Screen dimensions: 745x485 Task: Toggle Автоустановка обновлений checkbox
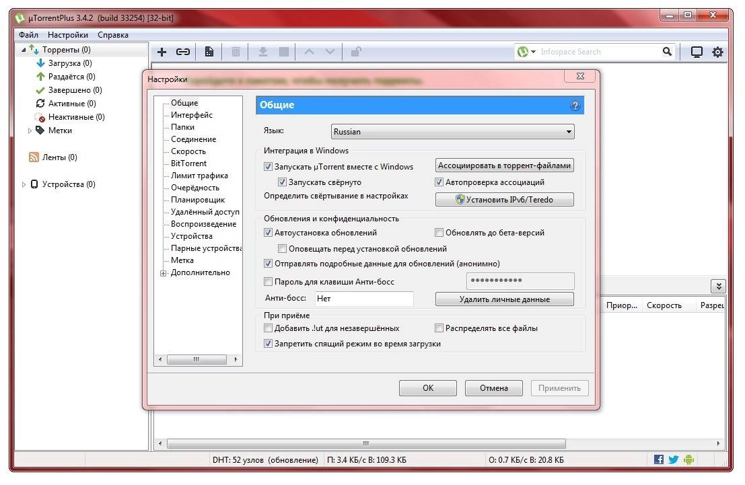coord(268,233)
